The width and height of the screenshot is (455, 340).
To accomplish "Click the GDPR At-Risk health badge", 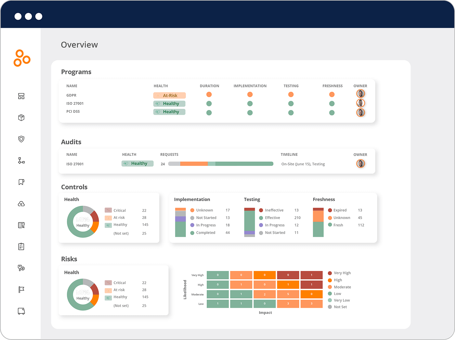I will pyautogui.click(x=169, y=95).
